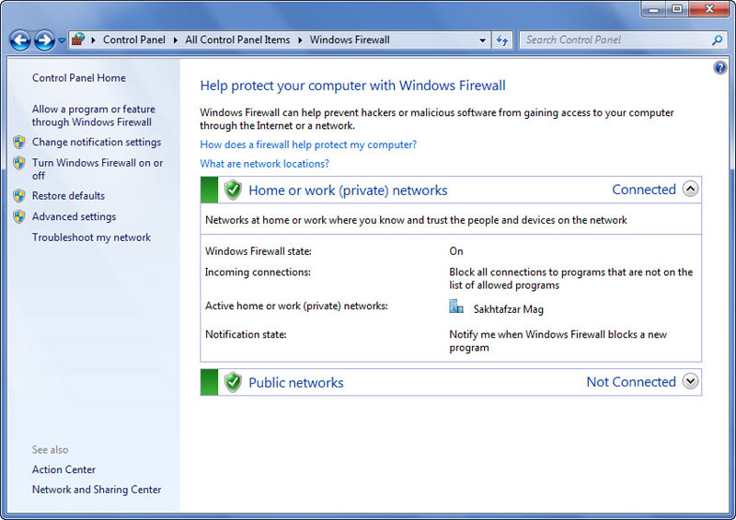The height and width of the screenshot is (520, 736).
Task: Open recent pages dropdown beside Forward arrow
Action: click(62, 40)
